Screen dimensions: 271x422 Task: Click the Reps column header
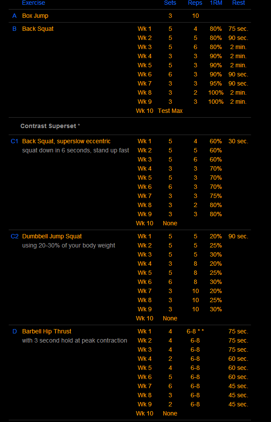click(x=195, y=3)
